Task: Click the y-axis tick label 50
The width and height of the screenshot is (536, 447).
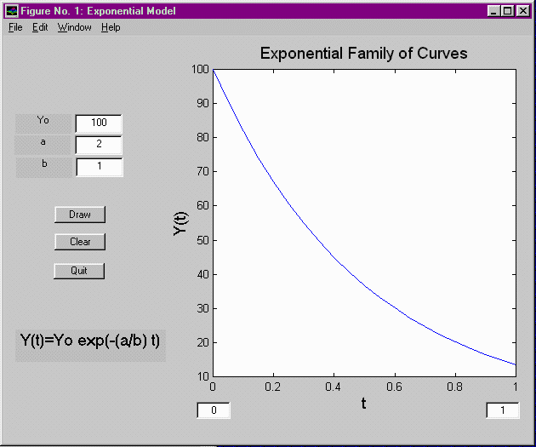Action: (x=203, y=240)
